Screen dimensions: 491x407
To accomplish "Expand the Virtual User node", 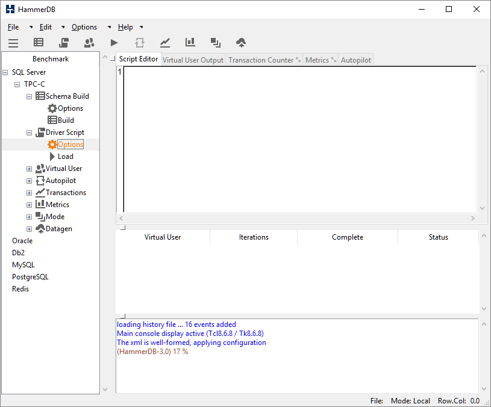I will [29, 169].
